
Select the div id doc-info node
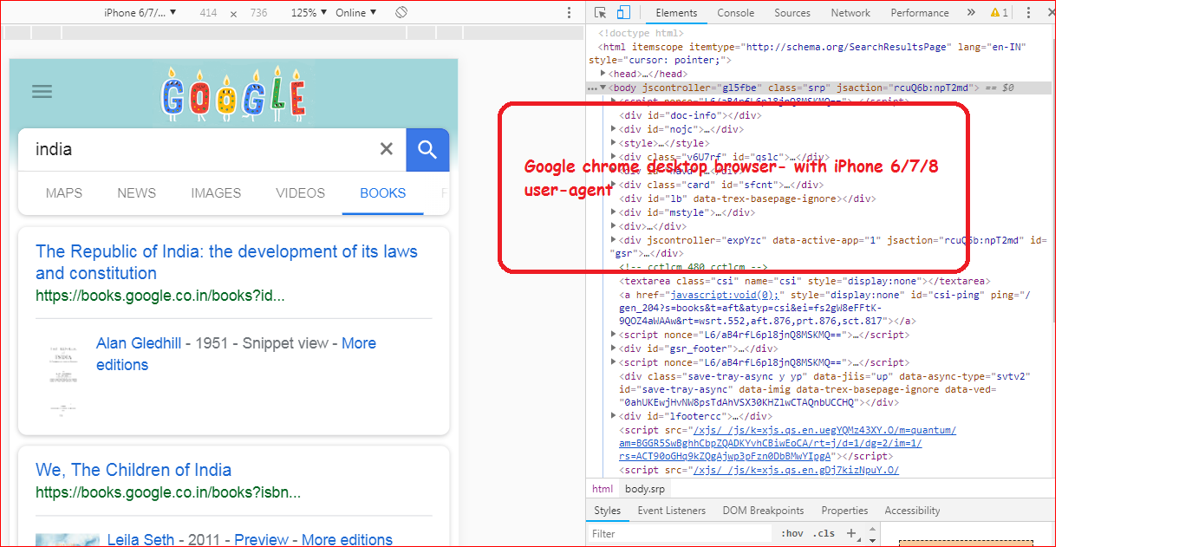point(690,115)
